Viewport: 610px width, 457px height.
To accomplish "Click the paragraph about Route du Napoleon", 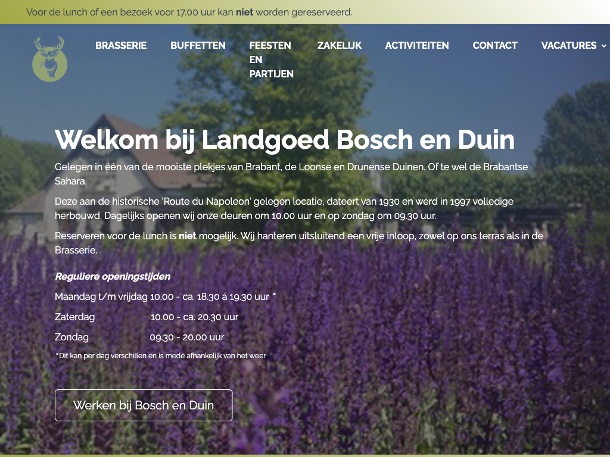I will coord(284,209).
